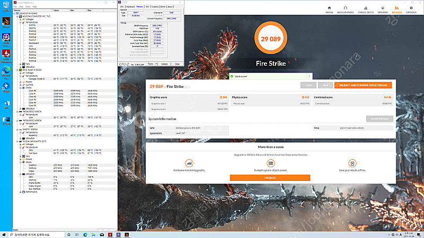Click the in-depth system details icon

[271, 163]
